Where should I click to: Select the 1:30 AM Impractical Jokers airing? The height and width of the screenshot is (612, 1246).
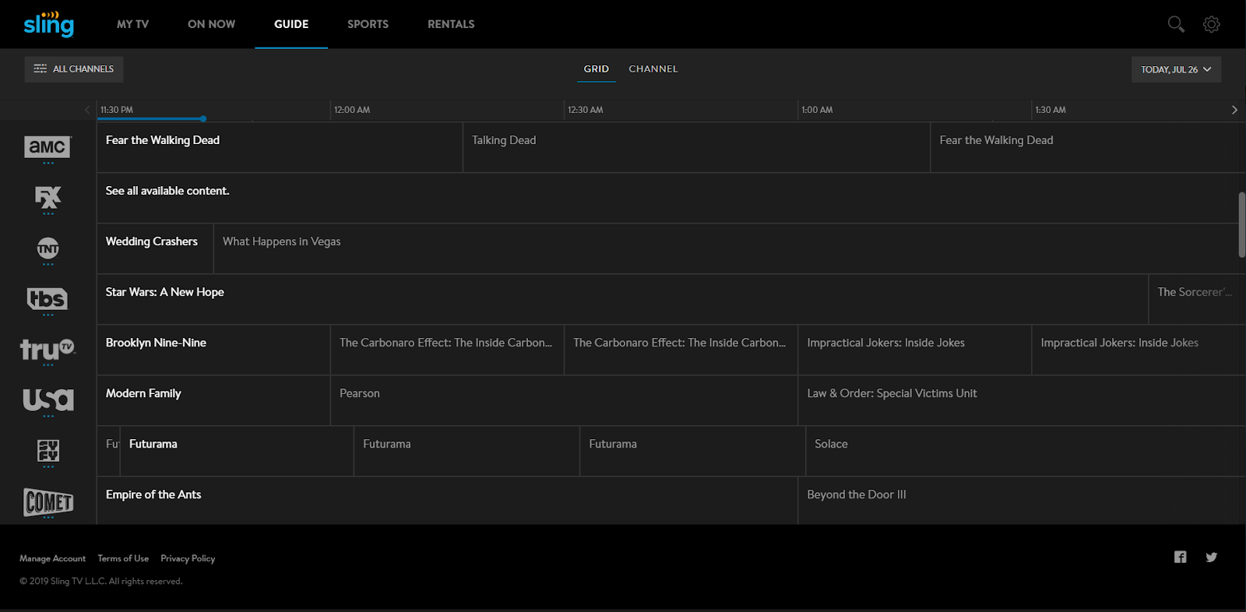coord(1139,350)
